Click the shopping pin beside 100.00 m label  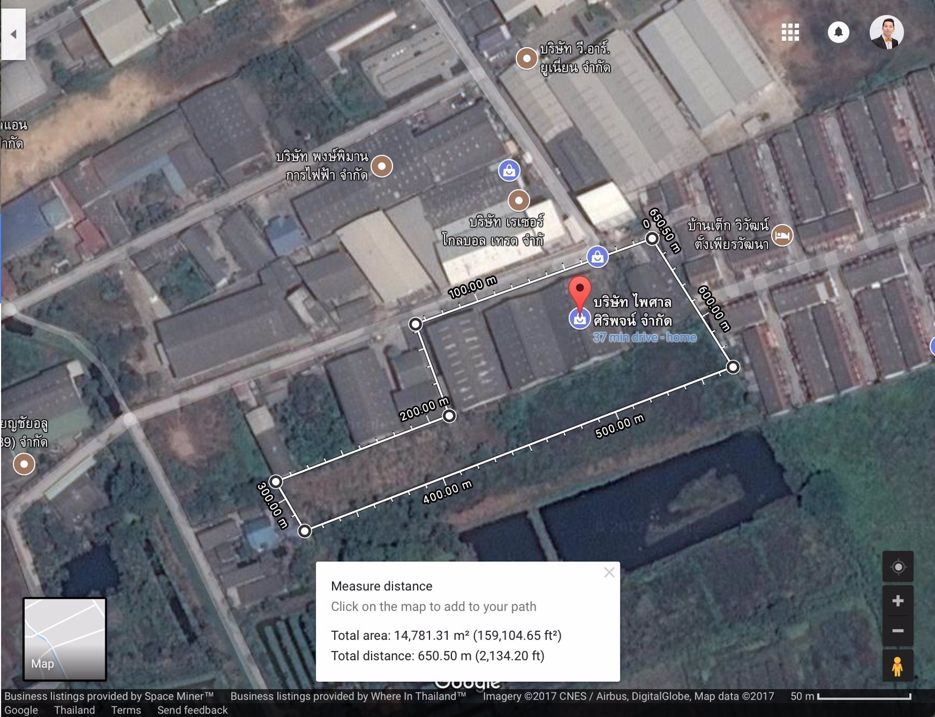tap(597, 257)
